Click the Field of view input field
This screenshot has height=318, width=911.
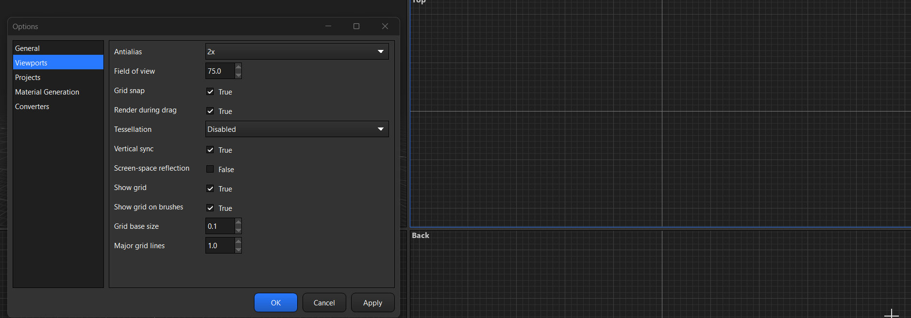pyautogui.click(x=220, y=71)
